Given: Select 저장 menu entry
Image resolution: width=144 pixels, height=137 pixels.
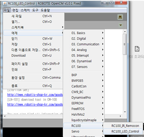Looking at the screenshot, I should point(33,44).
